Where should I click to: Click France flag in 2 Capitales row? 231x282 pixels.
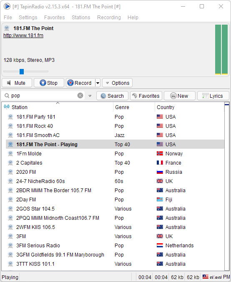(x=160, y=163)
